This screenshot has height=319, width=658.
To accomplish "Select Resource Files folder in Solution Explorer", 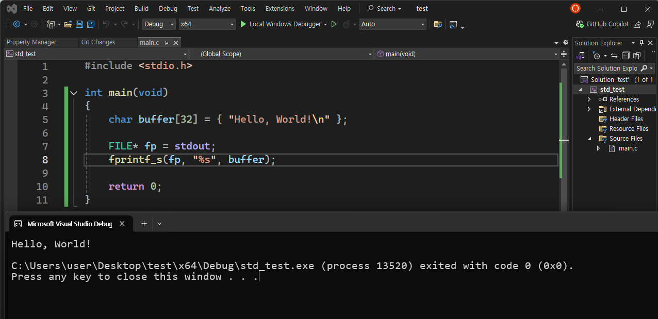I will [x=629, y=129].
